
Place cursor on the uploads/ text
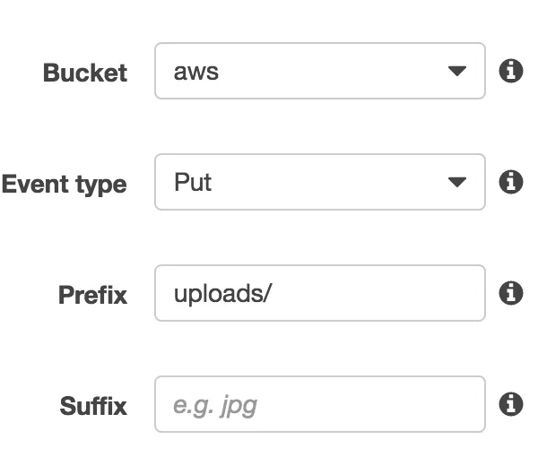tap(221, 294)
